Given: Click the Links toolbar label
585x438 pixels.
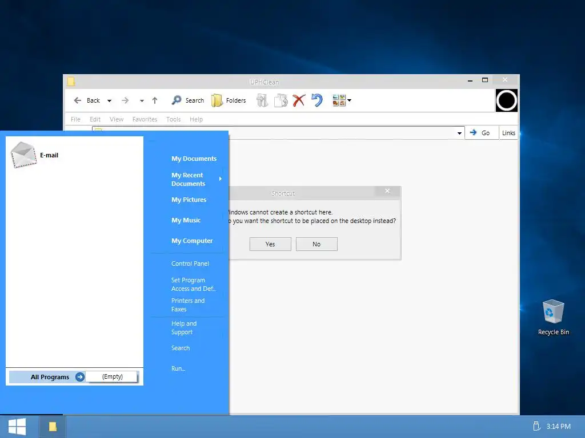Looking at the screenshot, I should point(508,133).
